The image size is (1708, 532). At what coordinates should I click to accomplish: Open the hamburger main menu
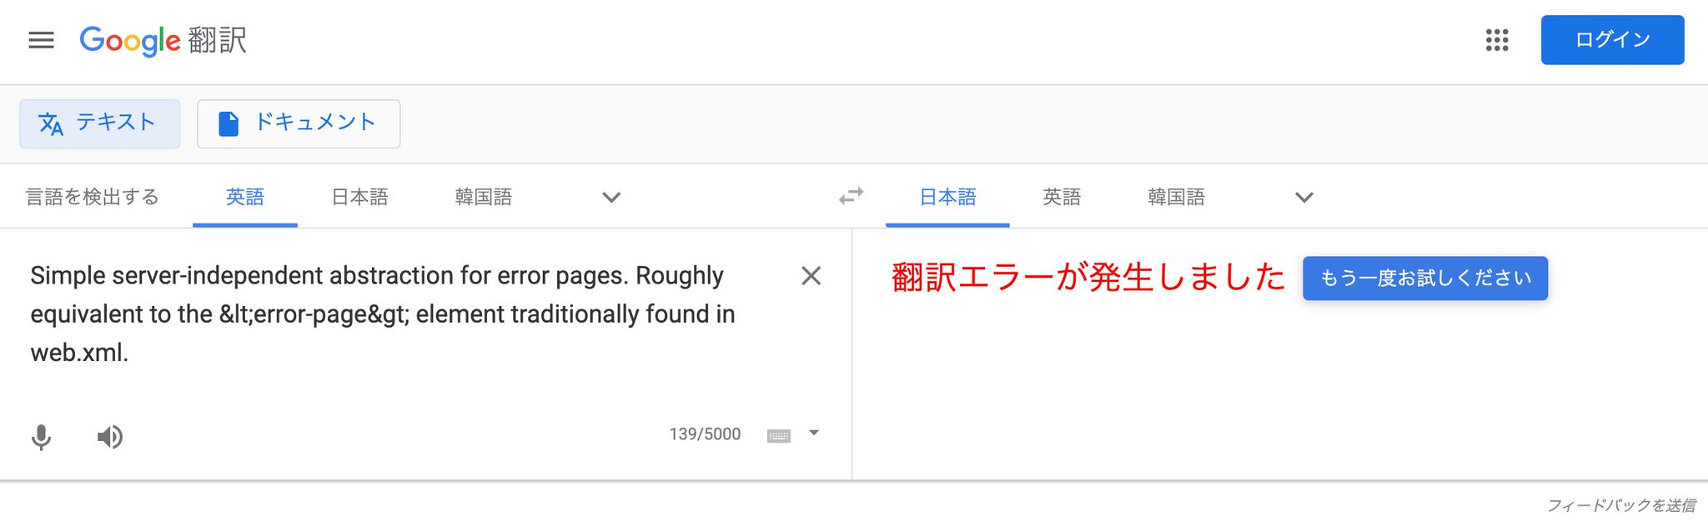[41, 40]
